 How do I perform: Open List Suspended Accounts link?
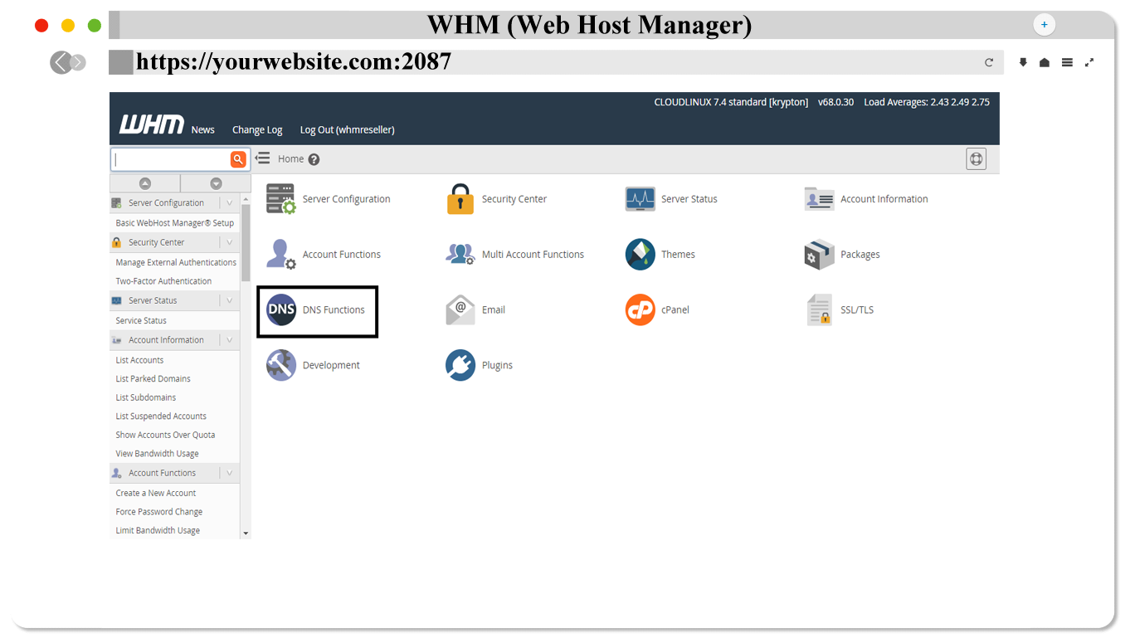(161, 416)
